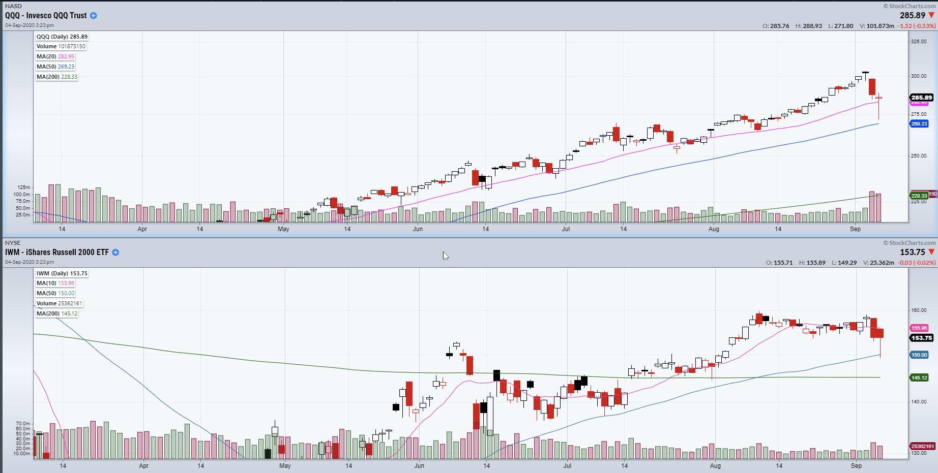This screenshot has height=473, width=938.
Task: Select the MA(50) 269.23 legend entry
Action: coord(55,67)
